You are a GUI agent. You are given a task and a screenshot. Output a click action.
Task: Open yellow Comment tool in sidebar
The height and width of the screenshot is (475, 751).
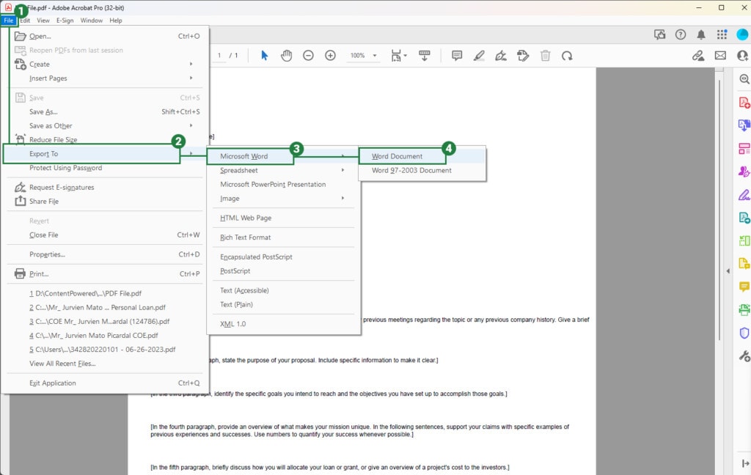pyautogui.click(x=744, y=287)
